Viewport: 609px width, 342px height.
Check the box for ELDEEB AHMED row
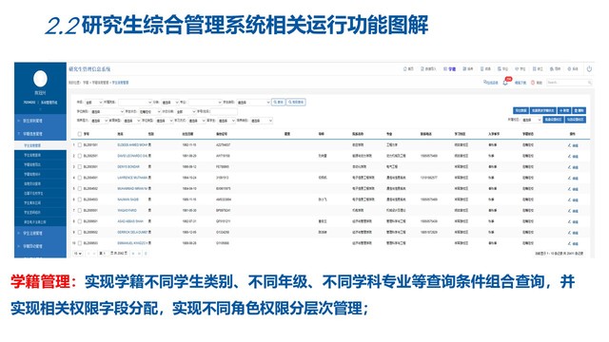click(80, 144)
